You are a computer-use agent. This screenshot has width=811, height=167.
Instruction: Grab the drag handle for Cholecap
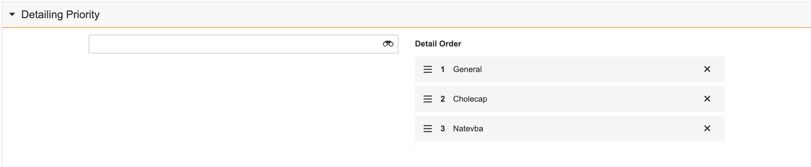(x=428, y=99)
